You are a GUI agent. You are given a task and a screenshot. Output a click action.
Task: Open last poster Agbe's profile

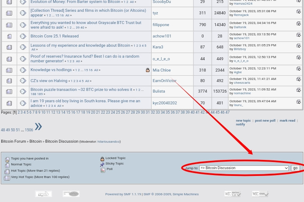point(238,72)
